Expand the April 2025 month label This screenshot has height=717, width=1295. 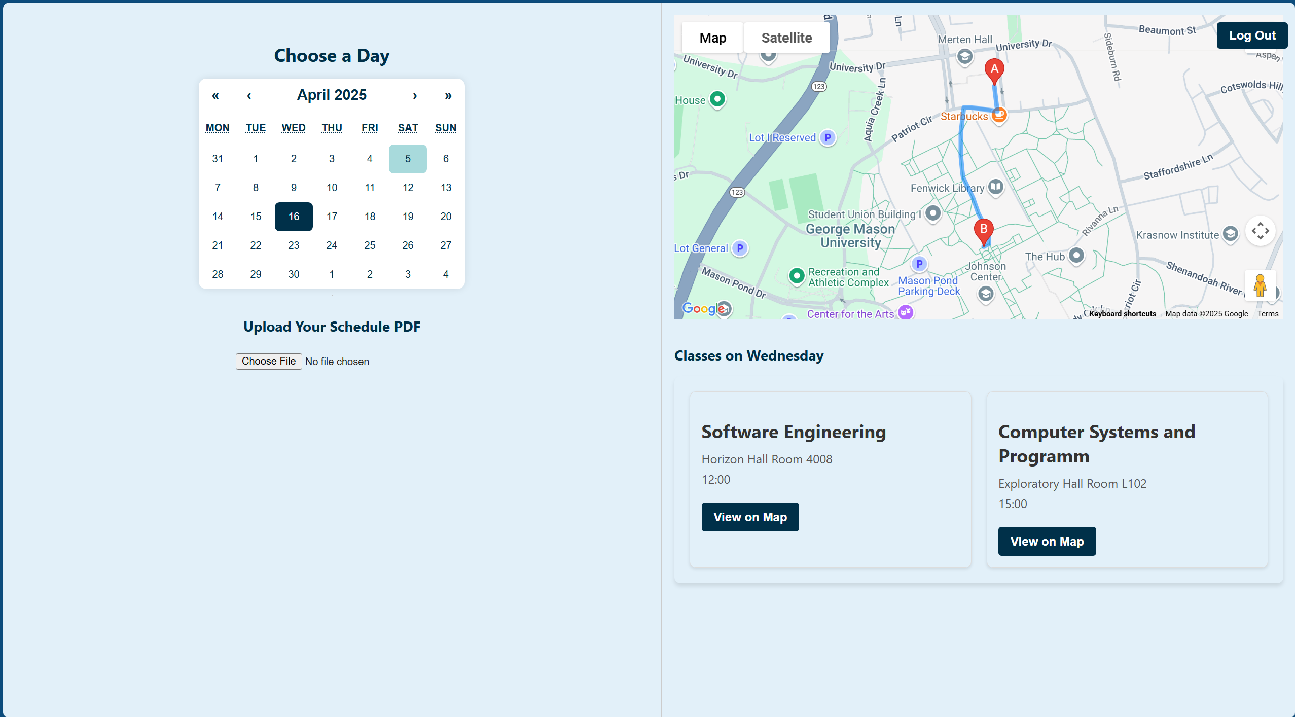332,95
